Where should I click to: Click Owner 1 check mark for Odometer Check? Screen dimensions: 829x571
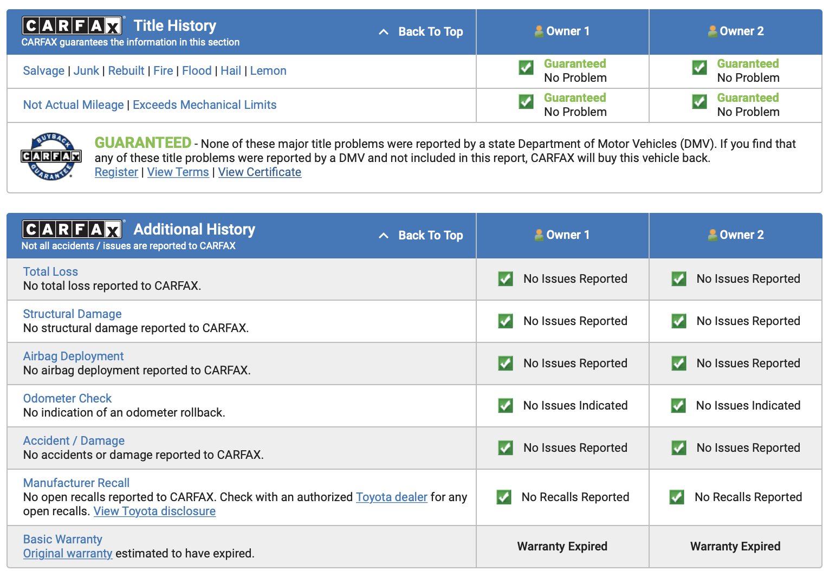point(506,406)
